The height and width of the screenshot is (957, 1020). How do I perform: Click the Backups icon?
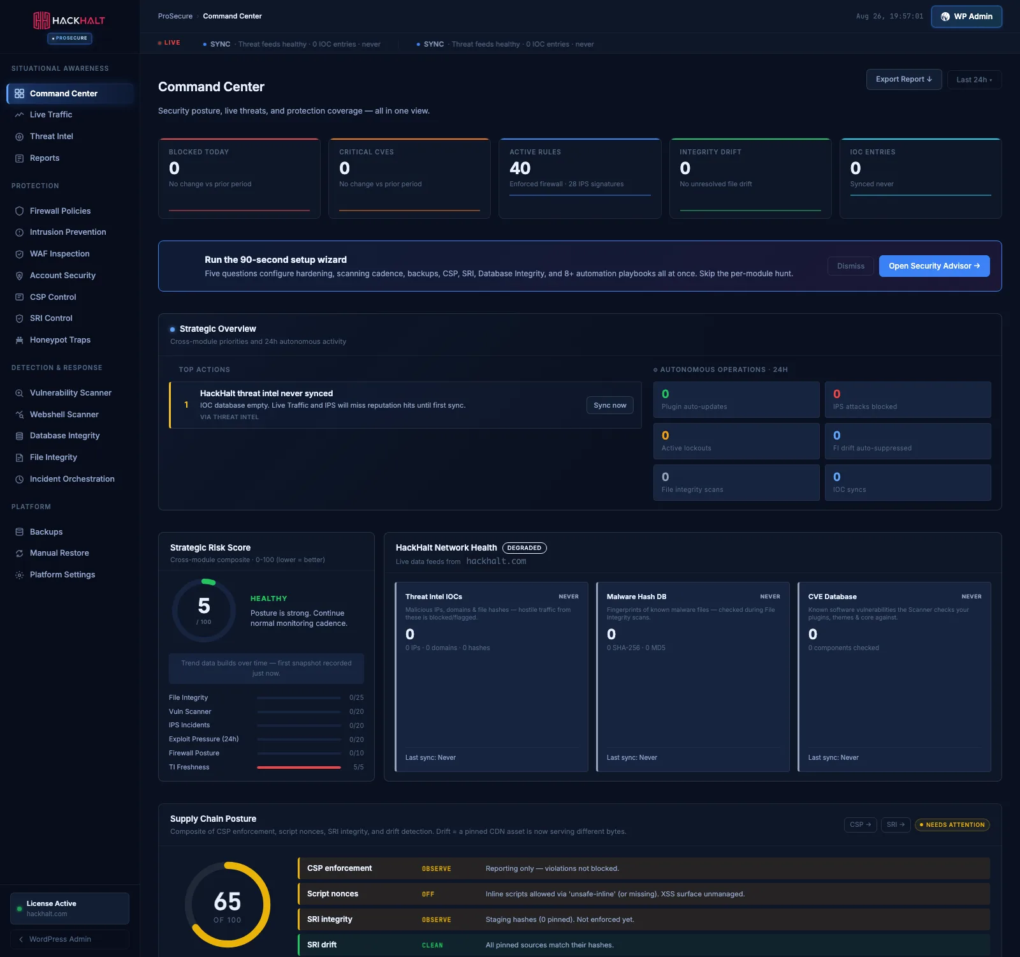click(x=19, y=532)
